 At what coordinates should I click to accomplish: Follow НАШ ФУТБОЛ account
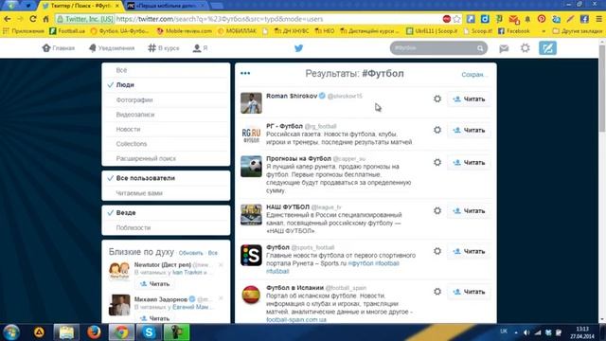point(469,210)
